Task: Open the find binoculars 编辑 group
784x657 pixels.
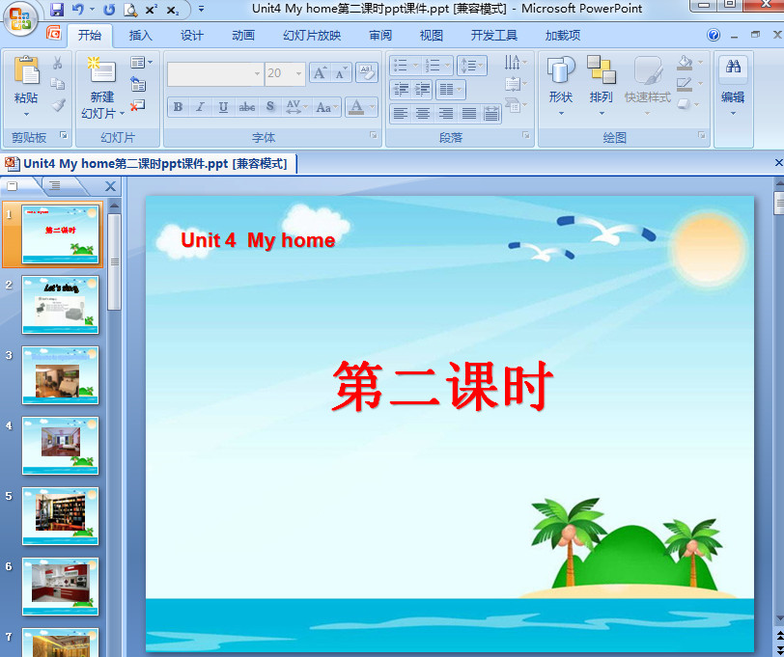Action: [733, 86]
